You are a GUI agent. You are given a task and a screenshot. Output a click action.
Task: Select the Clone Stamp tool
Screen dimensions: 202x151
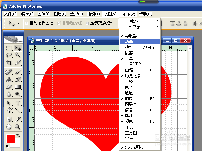[9, 79]
